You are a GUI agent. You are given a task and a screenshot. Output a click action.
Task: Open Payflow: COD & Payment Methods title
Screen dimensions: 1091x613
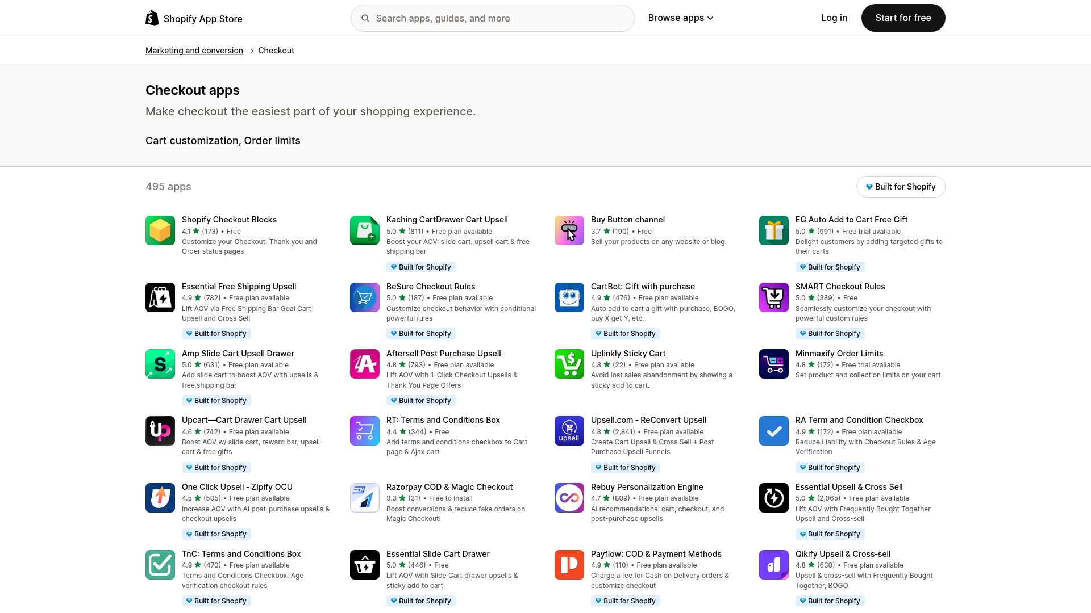pos(656,554)
